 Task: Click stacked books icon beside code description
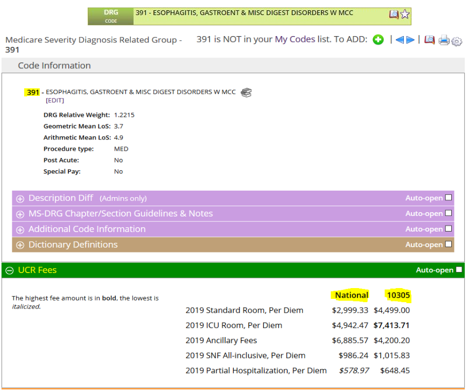coord(246,93)
